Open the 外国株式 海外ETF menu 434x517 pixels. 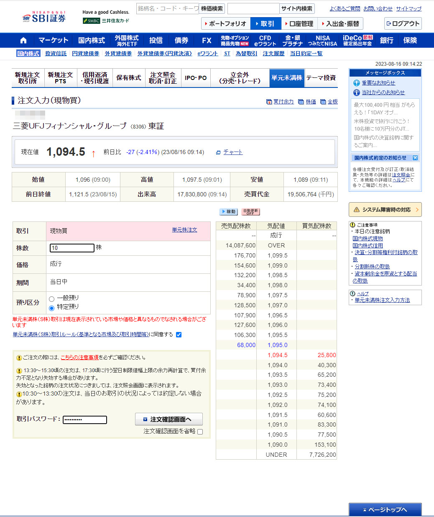pos(127,41)
